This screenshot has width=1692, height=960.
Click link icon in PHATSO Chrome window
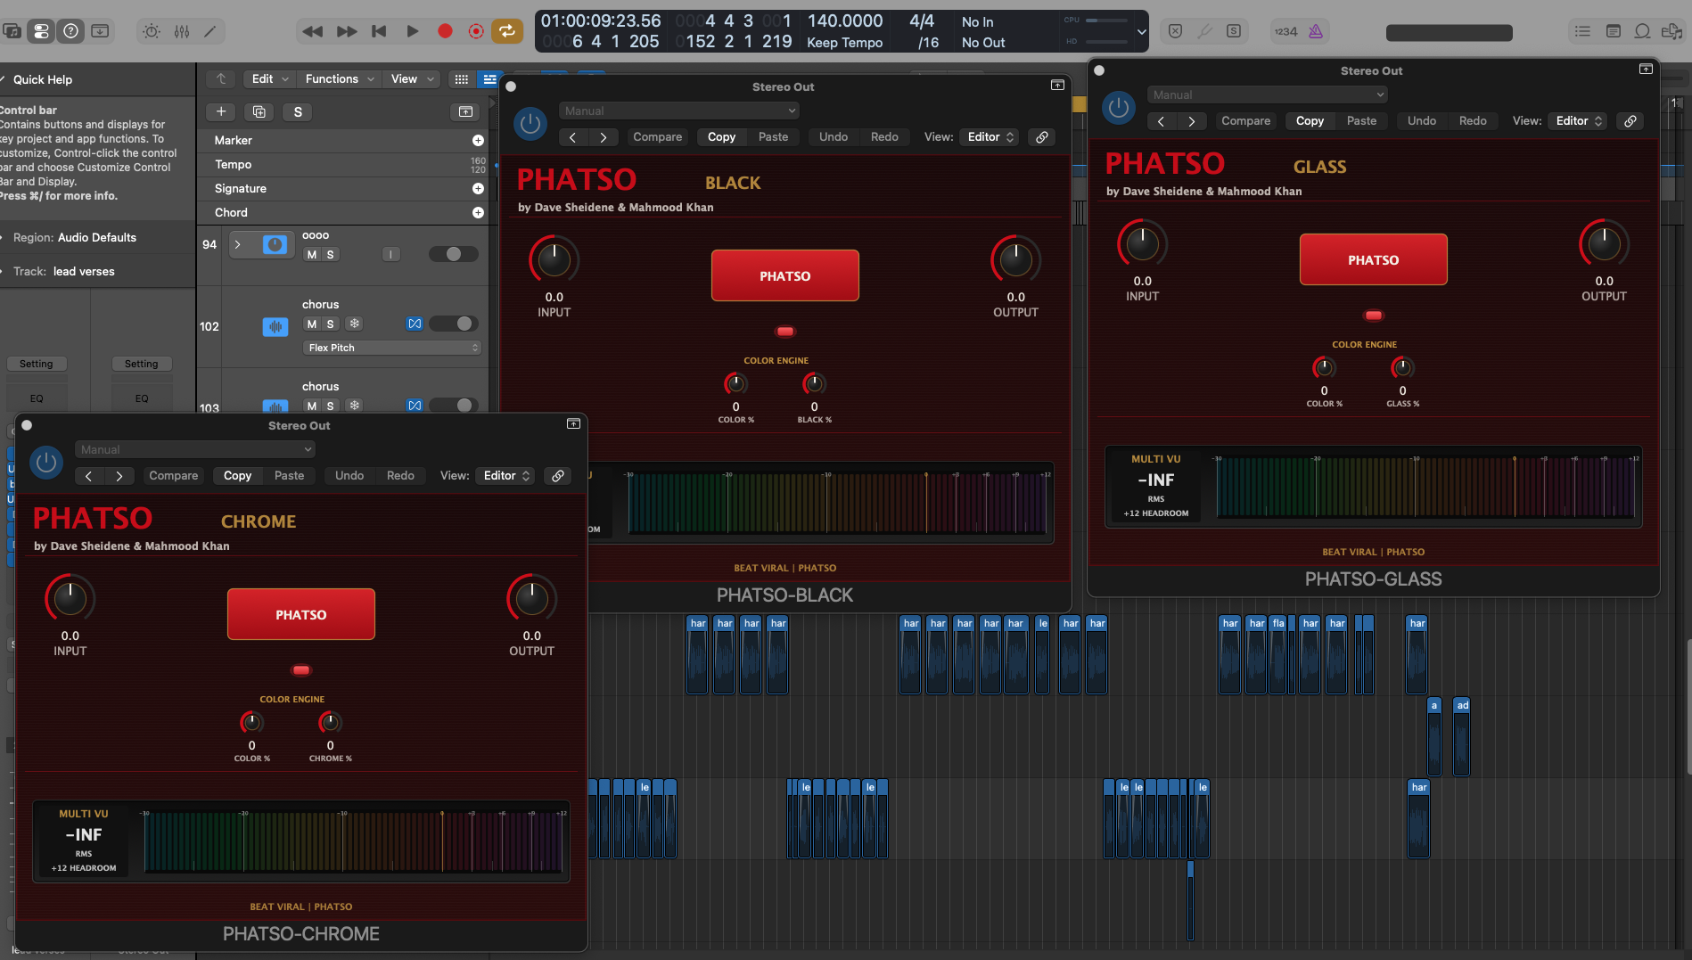coord(557,475)
